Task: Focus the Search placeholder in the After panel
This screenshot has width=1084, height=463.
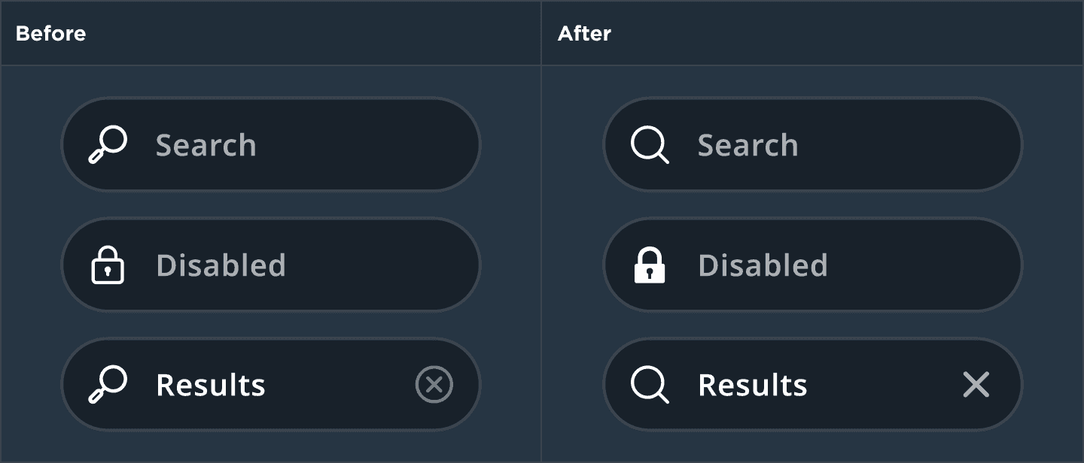Action: [x=748, y=145]
